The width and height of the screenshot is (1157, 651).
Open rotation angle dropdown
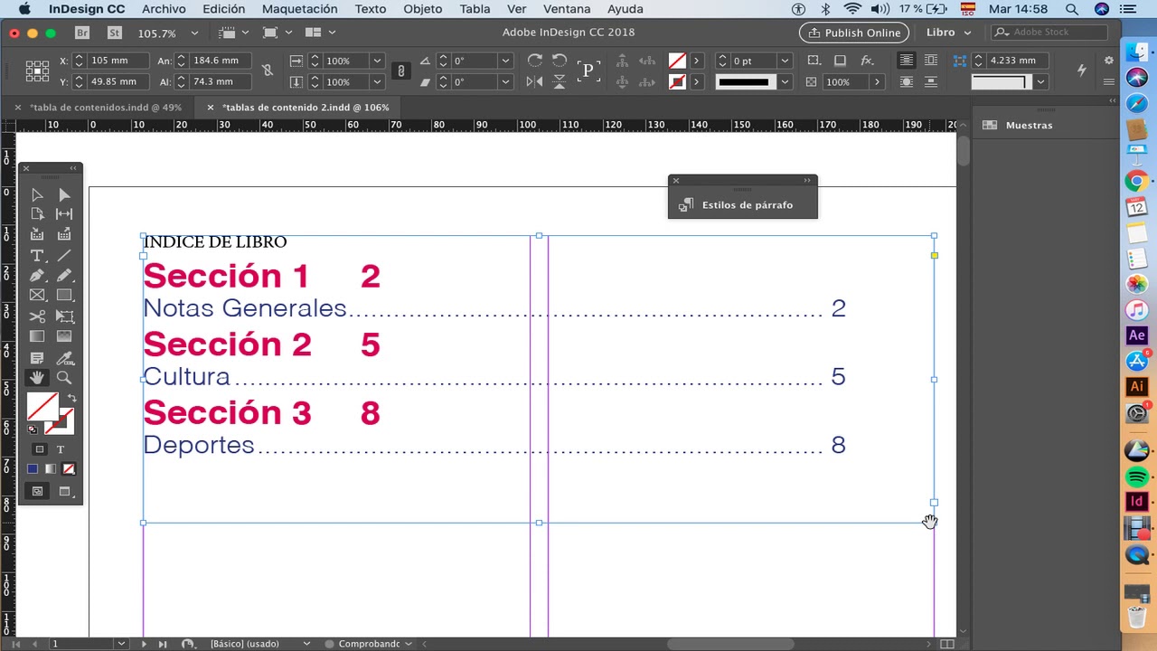tap(505, 61)
